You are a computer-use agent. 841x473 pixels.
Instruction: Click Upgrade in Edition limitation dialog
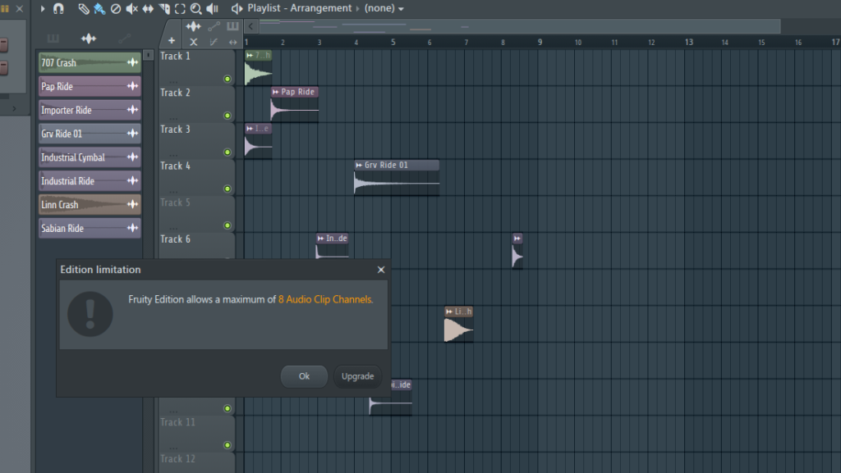point(358,376)
